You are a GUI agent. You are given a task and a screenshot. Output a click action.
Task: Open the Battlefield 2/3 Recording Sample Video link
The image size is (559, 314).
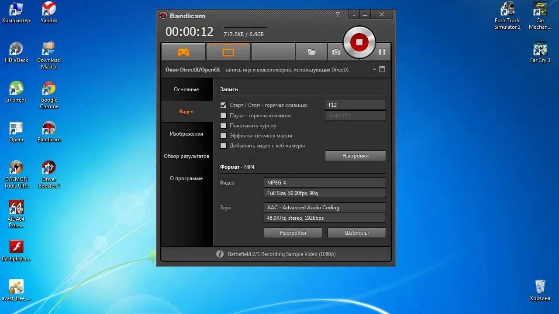tap(282, 254)
